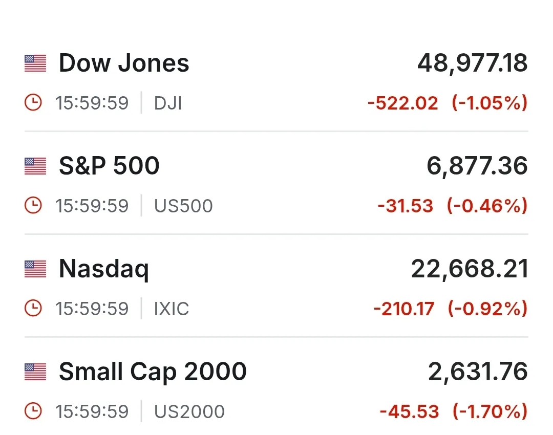The image size is (553, 435).
Task: Click Nasdaq price 22,668.21
Action: coord(469,269)
